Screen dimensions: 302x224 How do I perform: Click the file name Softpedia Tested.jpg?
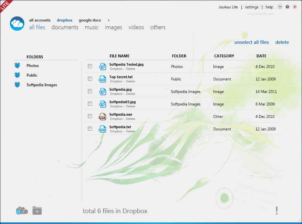[126, 64]
